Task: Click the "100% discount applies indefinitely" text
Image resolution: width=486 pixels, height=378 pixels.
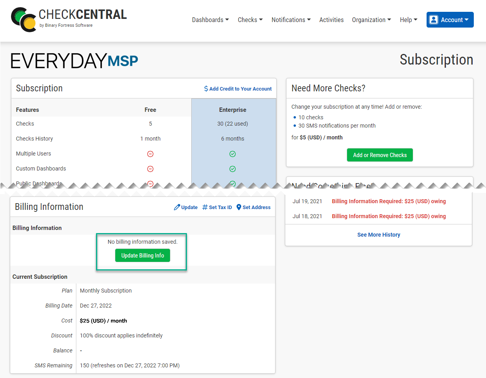Action: point(121,335)
